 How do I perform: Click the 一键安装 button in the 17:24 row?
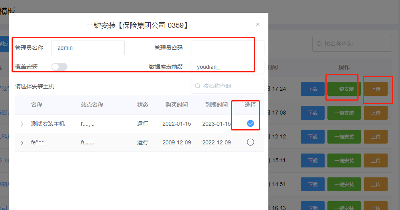pos(344,89)
